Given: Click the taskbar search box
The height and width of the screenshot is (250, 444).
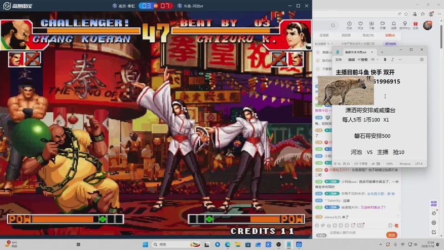Looking at the screenshot, I should [176, 244].
